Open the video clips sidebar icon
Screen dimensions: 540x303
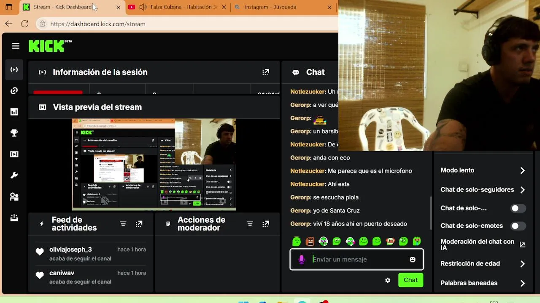14,154
